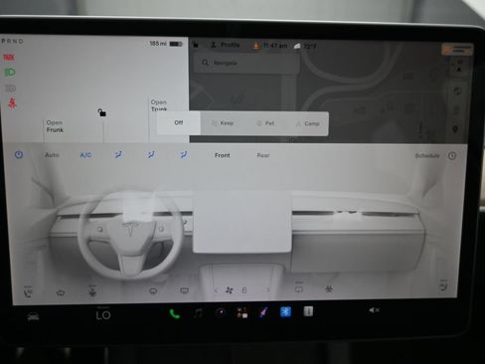Toggle the third blue airflow vent icon
This screenshot has width=485, height=364.
[x=183, y=154]
